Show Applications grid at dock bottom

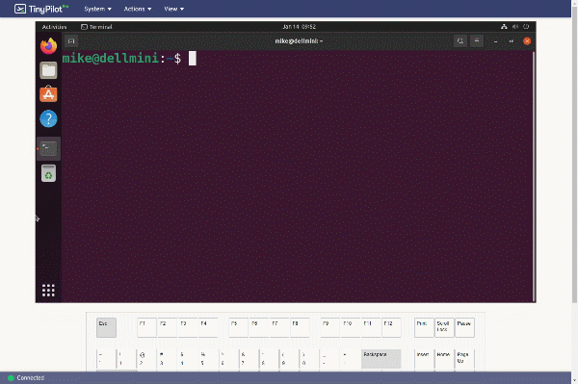[x=48, y=290]
